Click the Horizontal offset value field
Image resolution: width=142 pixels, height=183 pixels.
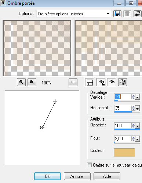pos(123,108)
